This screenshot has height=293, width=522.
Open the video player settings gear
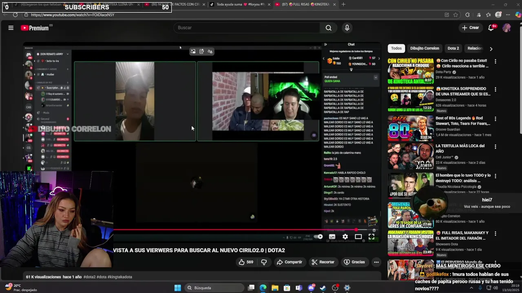[345, 236]
